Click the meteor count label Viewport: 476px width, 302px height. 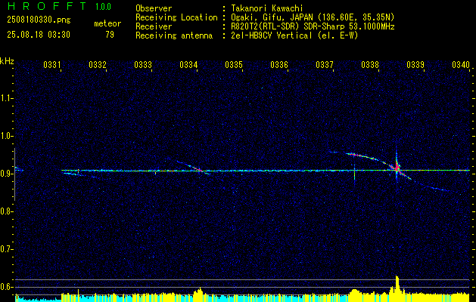point(107,23)
